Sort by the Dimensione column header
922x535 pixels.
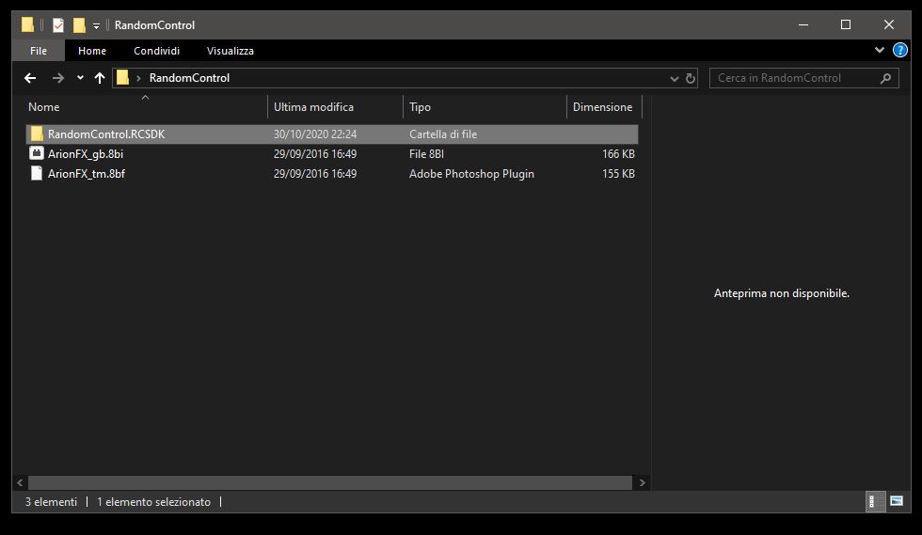tap(604, 107)
